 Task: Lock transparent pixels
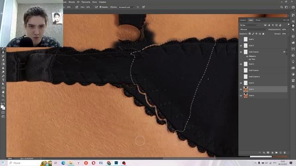(x=250, y=34)
